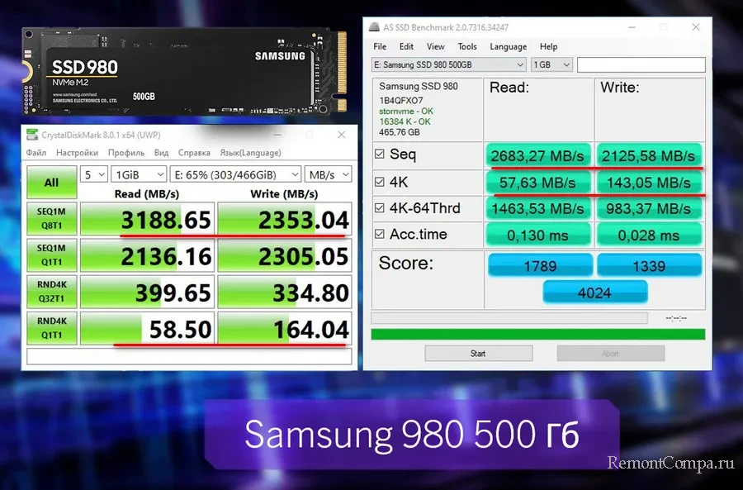Open the Файл menu in CrystalDiskMark

point(36,153)
